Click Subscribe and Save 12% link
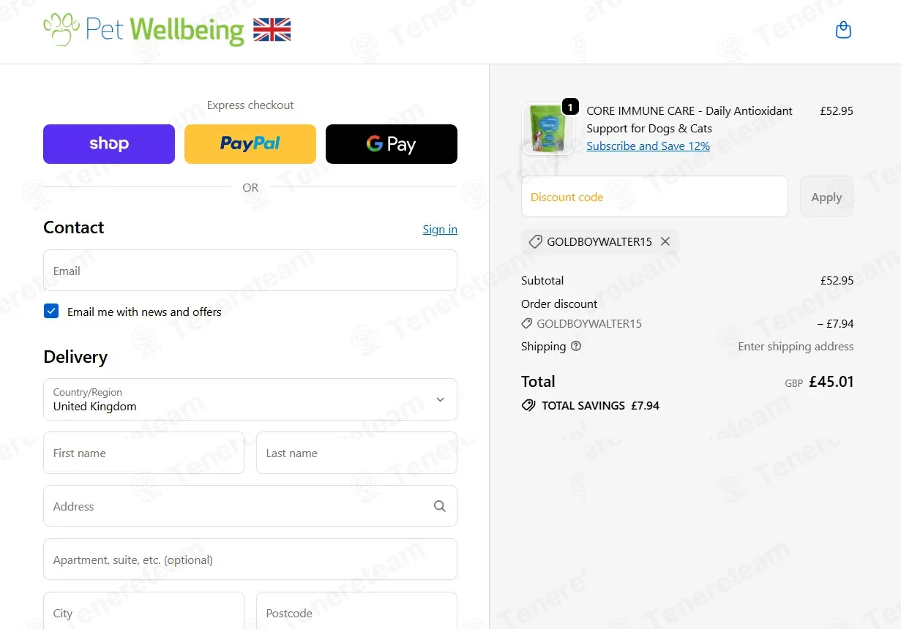901x629 pixels. (648, 146)
